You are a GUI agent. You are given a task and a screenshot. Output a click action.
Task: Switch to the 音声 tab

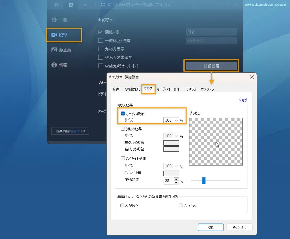(x=116, y=89)
